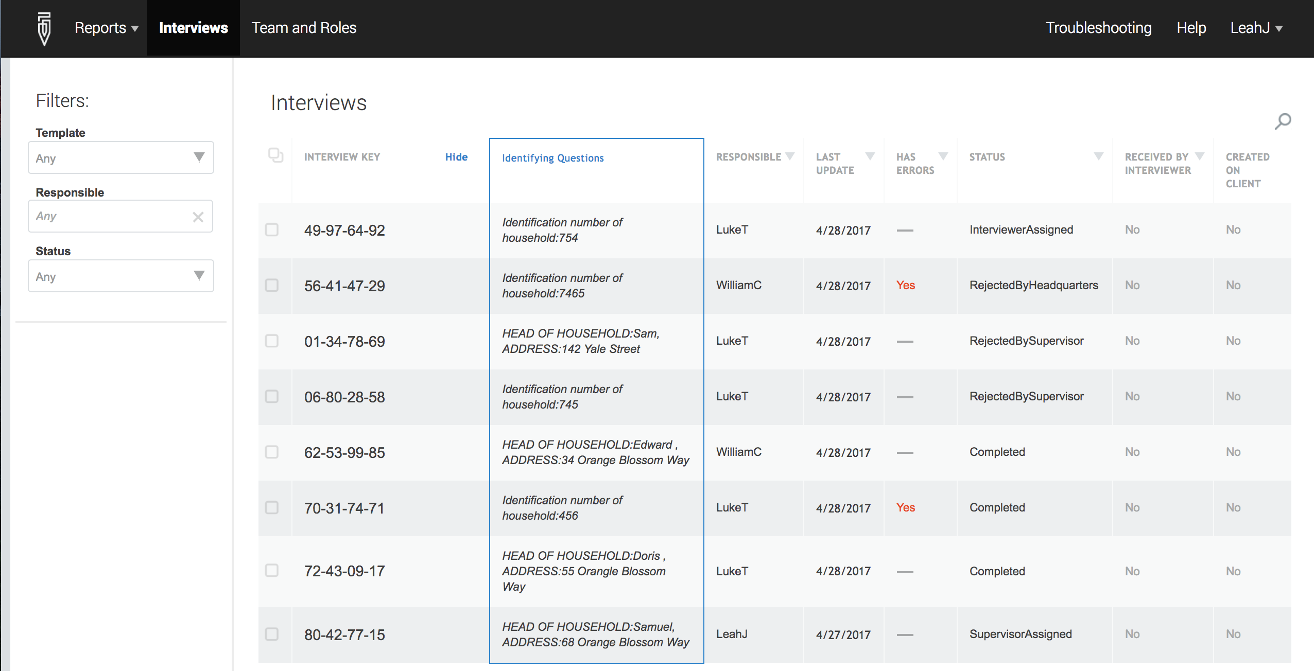Open interview 62-53-99-85
This screenshot has width=1314, height=671.
pyautogui.click(x=344, y=452)
